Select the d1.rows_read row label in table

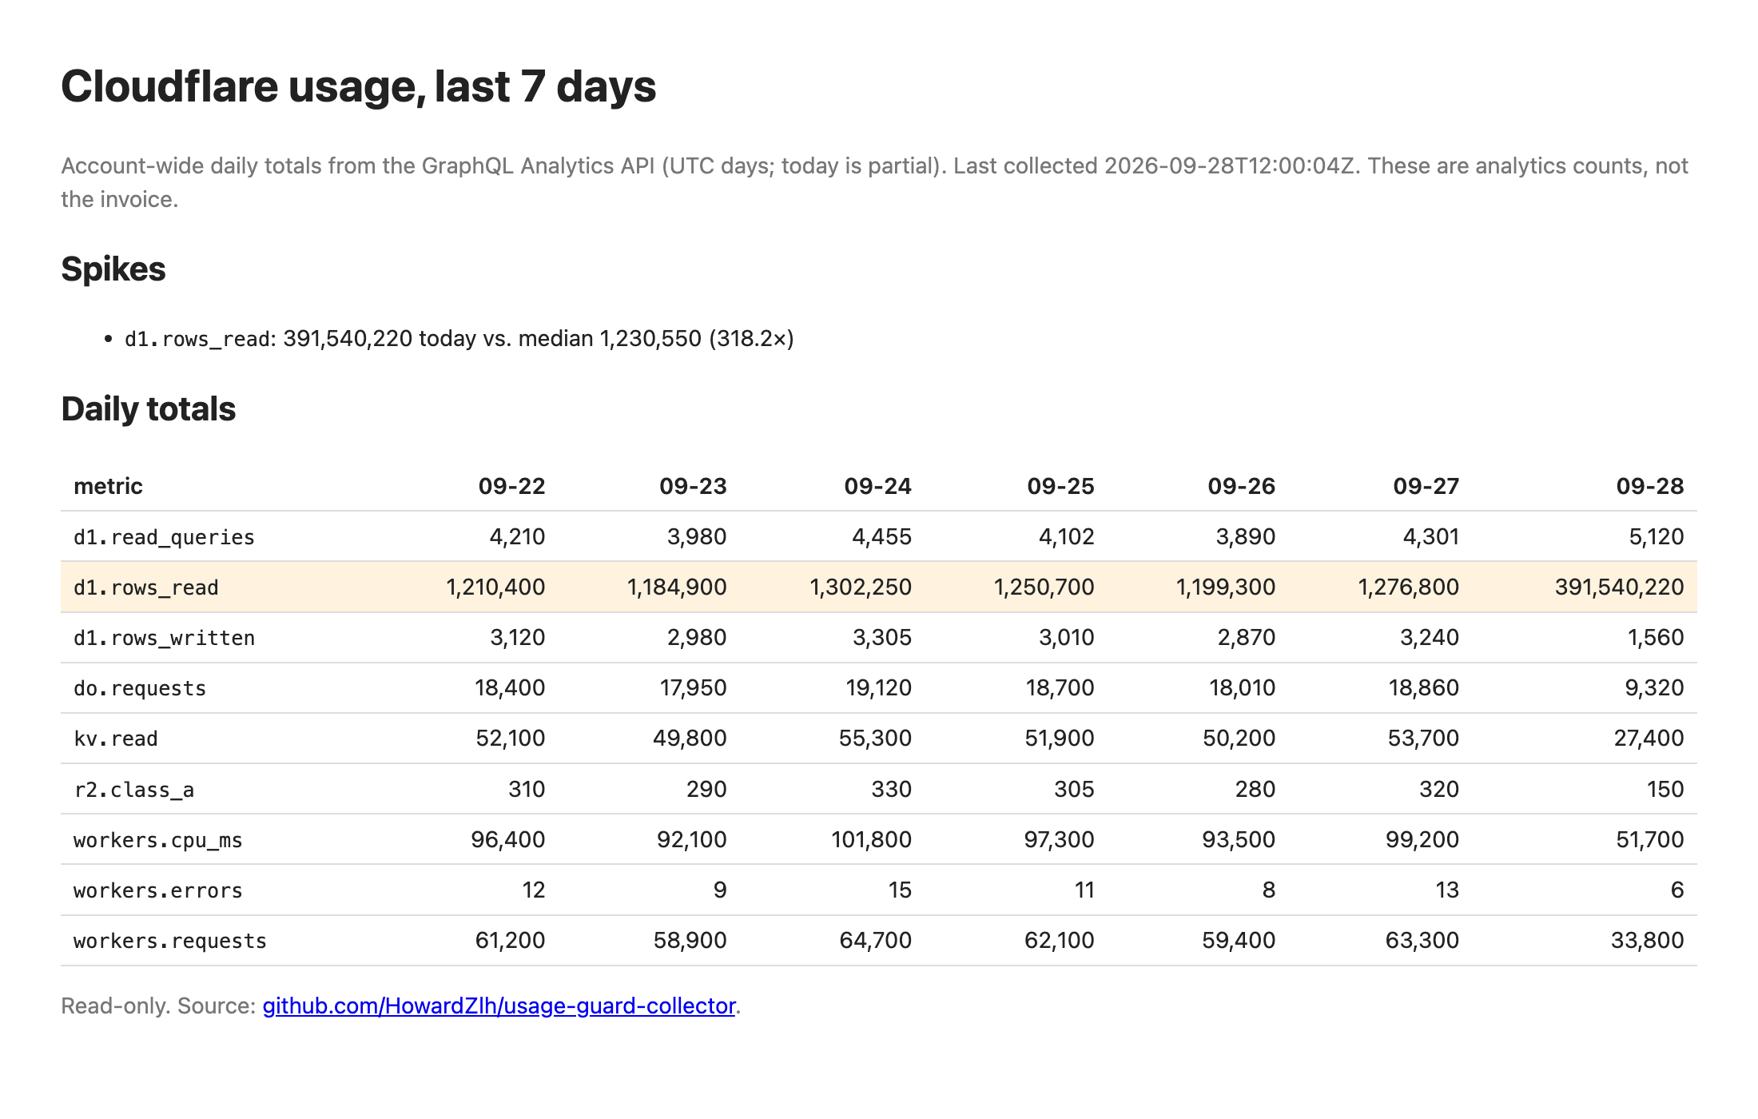point(145,587)
